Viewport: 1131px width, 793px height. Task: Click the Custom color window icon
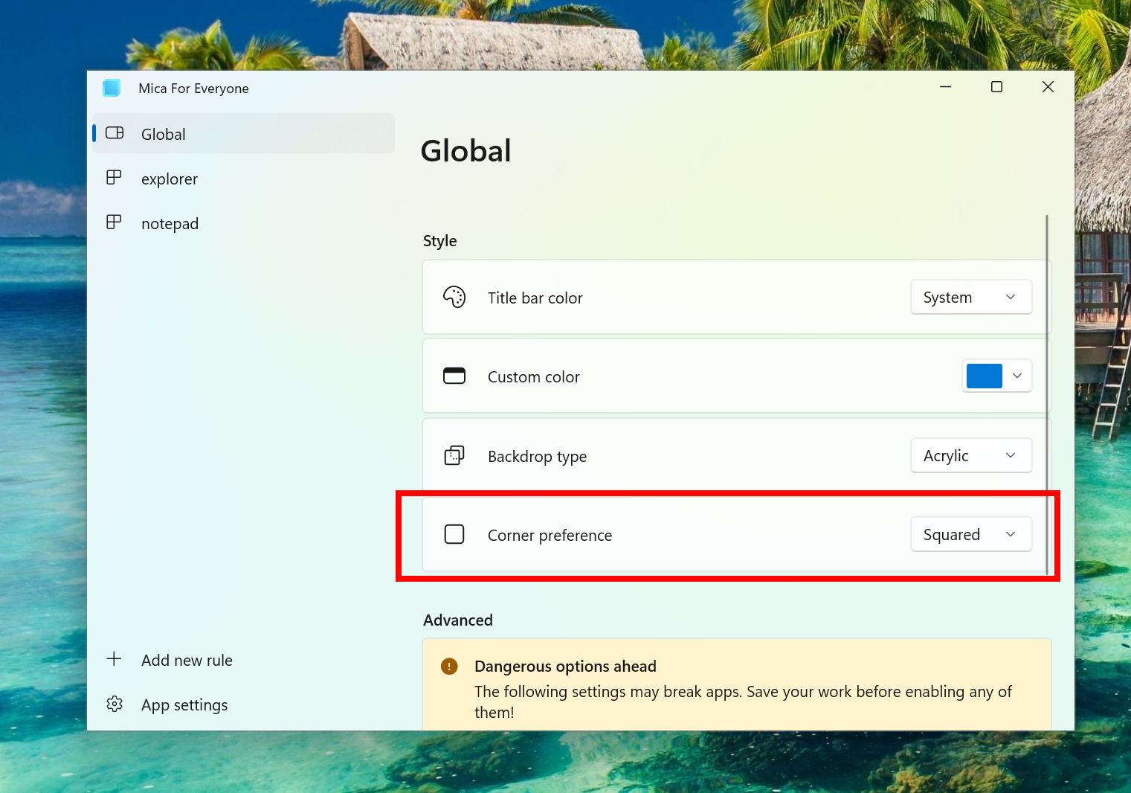[x=454, y=376]
